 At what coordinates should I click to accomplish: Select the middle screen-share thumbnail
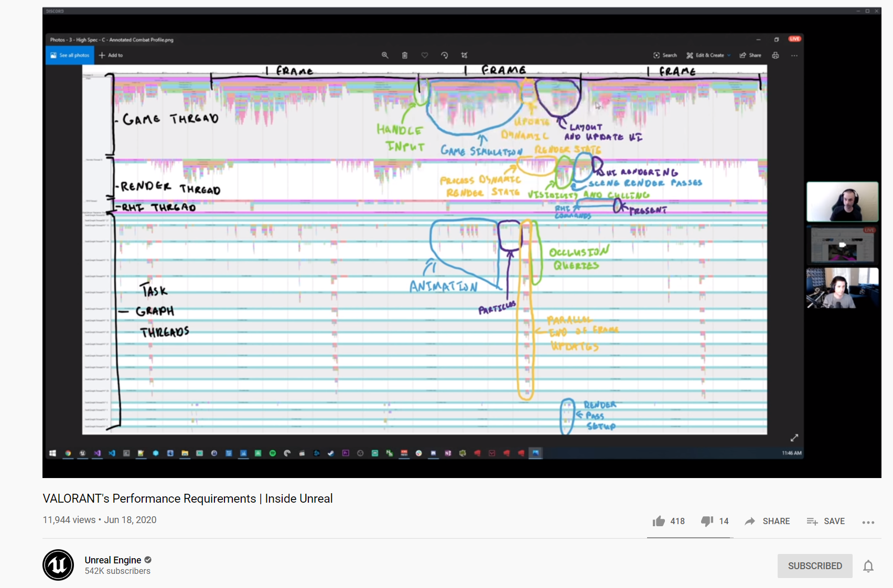tap(842, 245)
